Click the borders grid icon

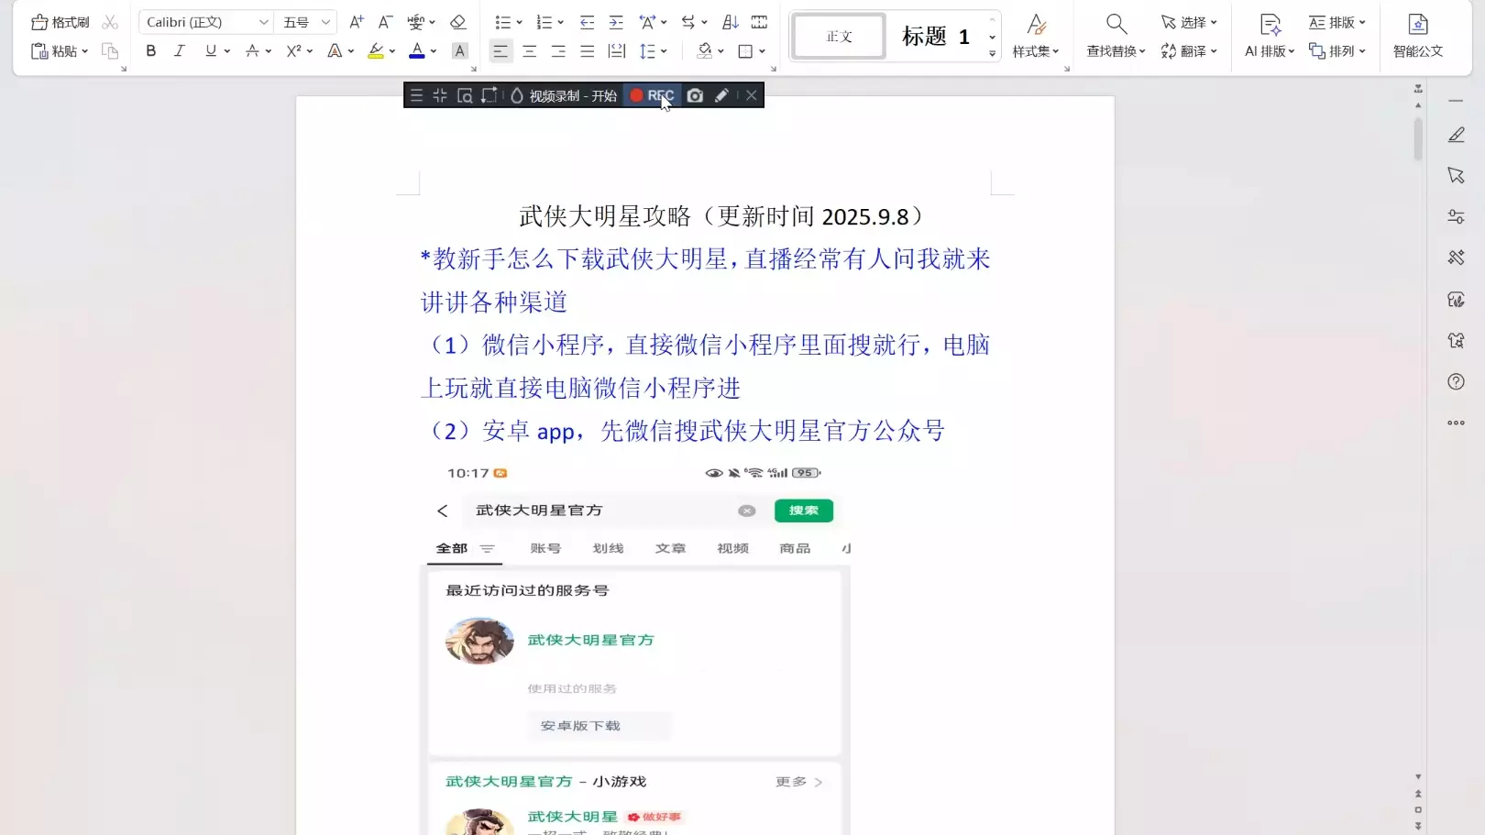click(x=746, y=51)
